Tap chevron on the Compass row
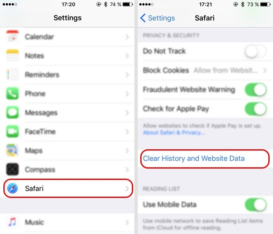The image size is (273, 234). (127, 170)
